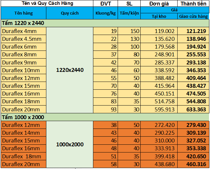Click price cell 135.620
The width and height of the screenshot is (210, 169).
[x=159, y=39]
